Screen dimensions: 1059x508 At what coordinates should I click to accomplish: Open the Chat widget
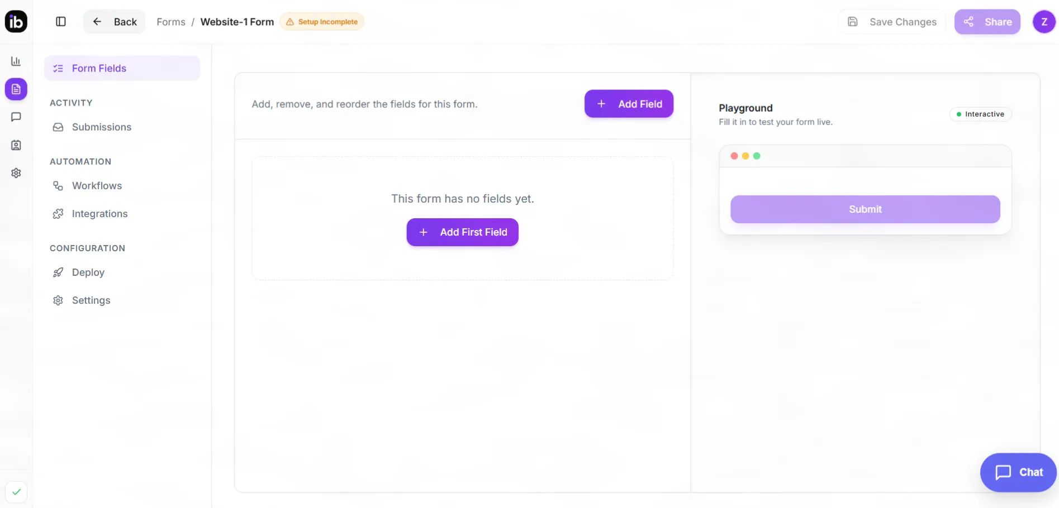pyautogui.click(x=1018, y=472)
